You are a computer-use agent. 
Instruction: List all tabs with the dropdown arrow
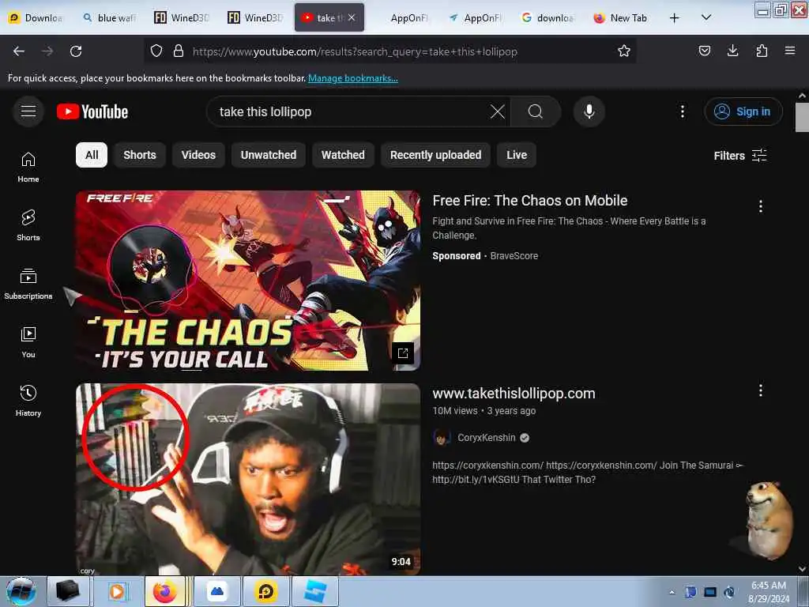[706, 17]
